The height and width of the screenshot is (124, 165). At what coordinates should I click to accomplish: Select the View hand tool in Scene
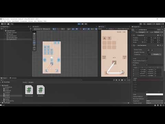pyautogui.click(x=34, y=34)
